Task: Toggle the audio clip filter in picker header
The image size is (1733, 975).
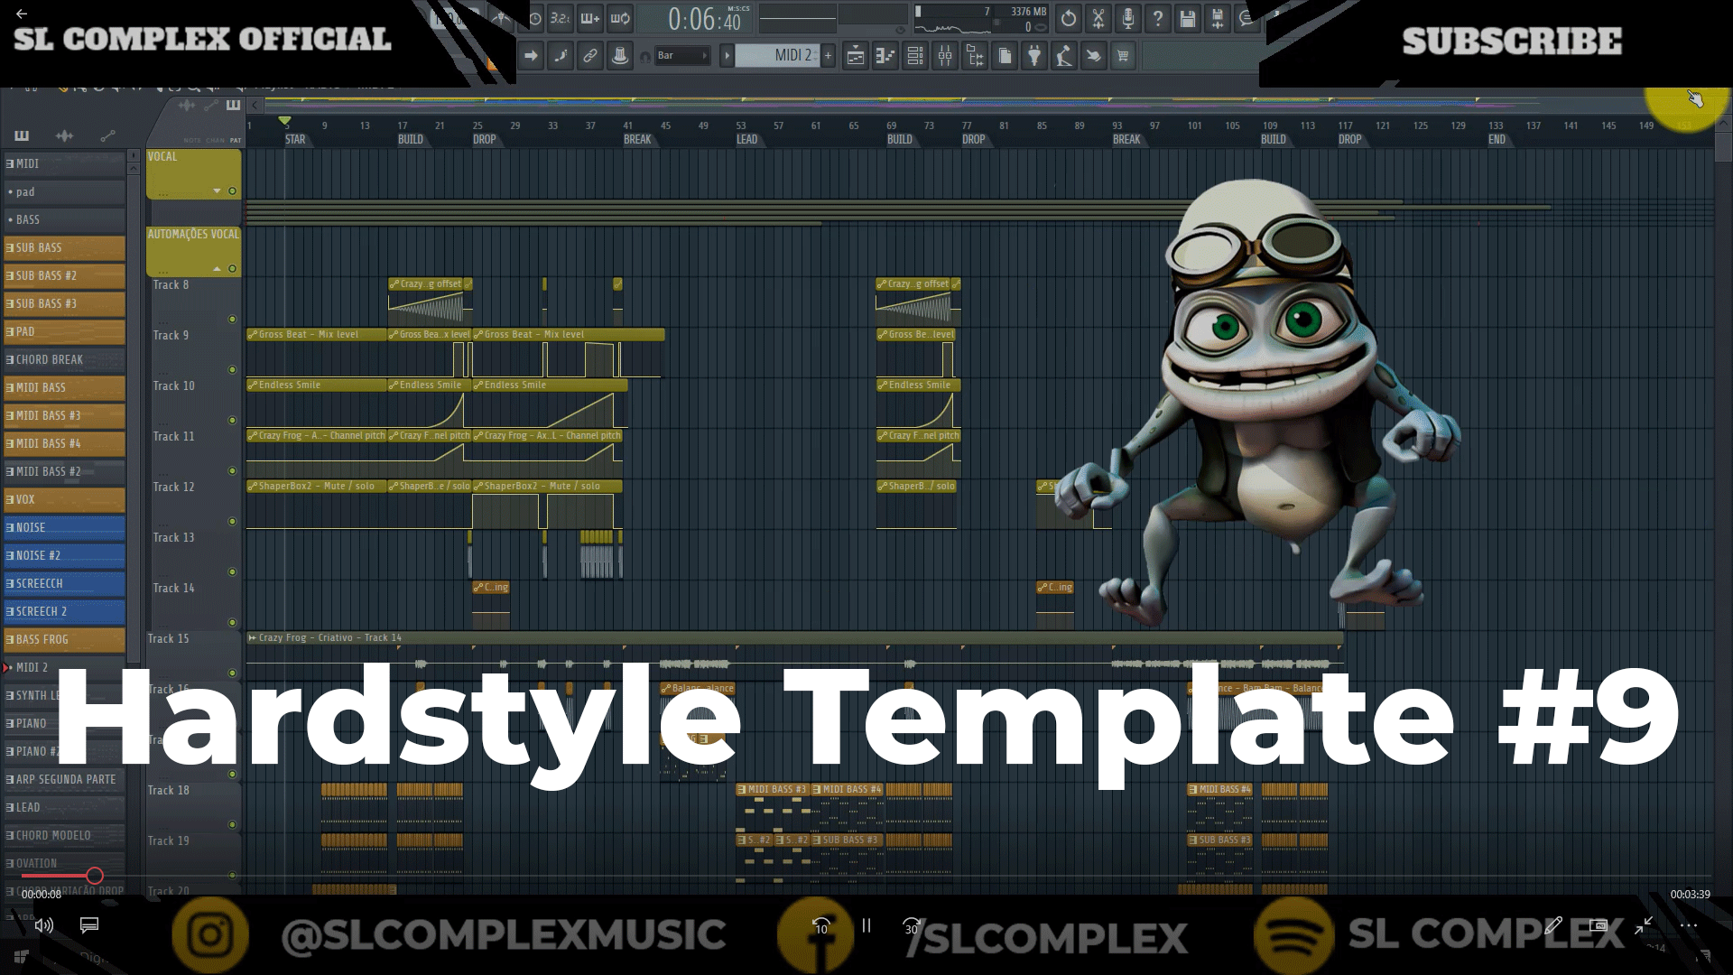Action: click(186, 106)
